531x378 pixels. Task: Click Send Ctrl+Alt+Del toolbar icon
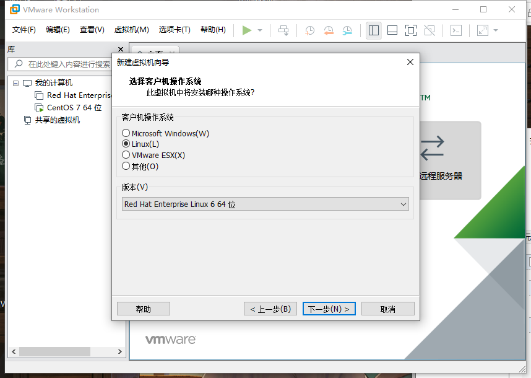click(283, 30)
